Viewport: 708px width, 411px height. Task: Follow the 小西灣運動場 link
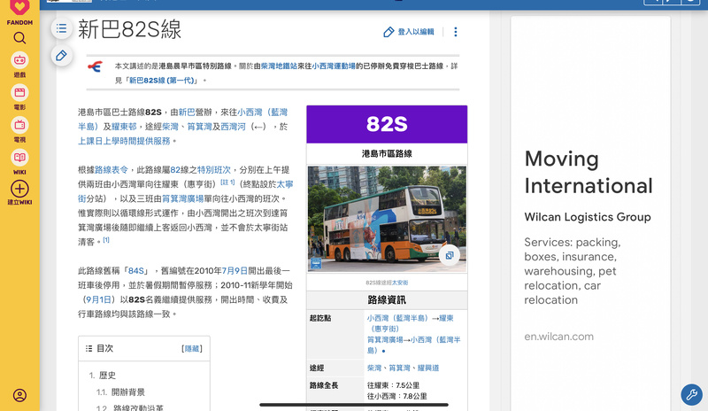point(334,66)
